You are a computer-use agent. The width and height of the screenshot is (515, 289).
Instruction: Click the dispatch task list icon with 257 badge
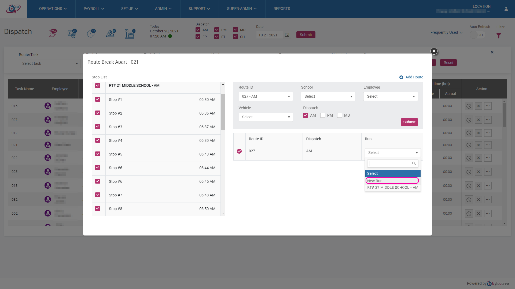coord(52,34)
